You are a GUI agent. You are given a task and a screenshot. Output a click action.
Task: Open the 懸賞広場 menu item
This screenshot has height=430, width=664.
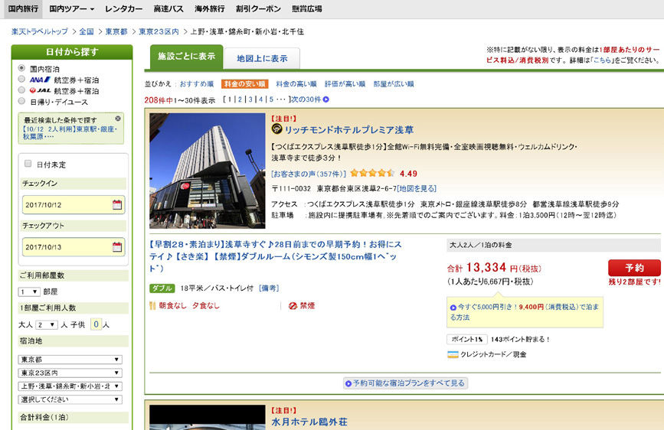307,9
